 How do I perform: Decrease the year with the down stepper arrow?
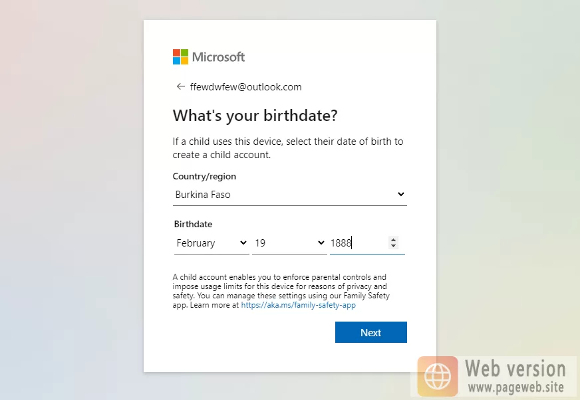pos(393,245)
